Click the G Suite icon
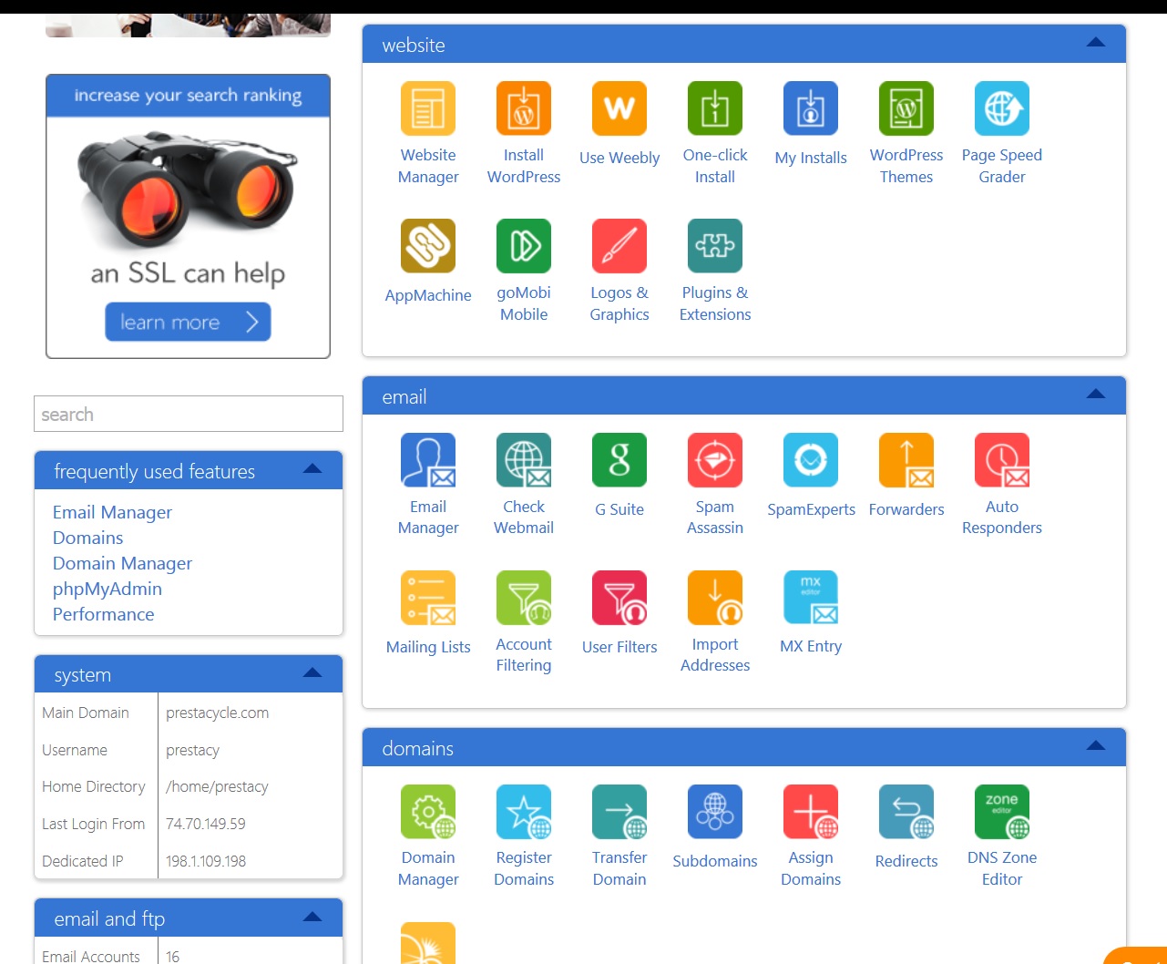 click(619, 461)
